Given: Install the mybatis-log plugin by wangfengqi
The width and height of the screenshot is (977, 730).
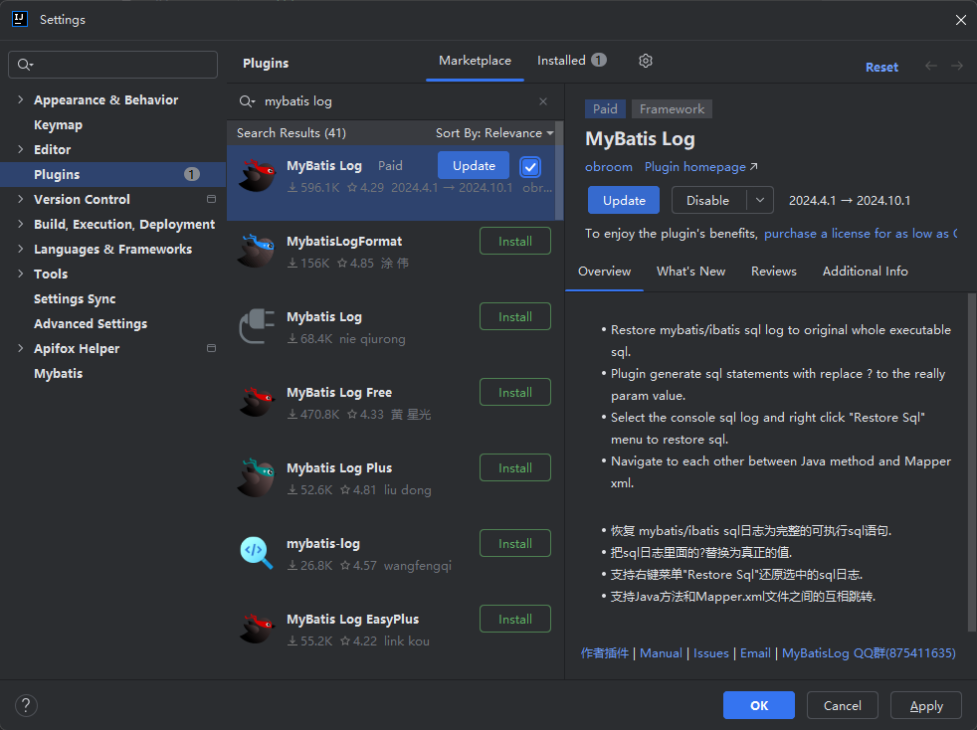Looking at the screenshot, I should (x=514, y=543).
